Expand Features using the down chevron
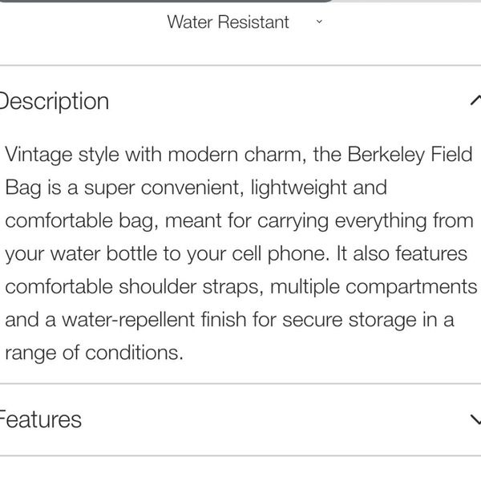 point(475,419)
